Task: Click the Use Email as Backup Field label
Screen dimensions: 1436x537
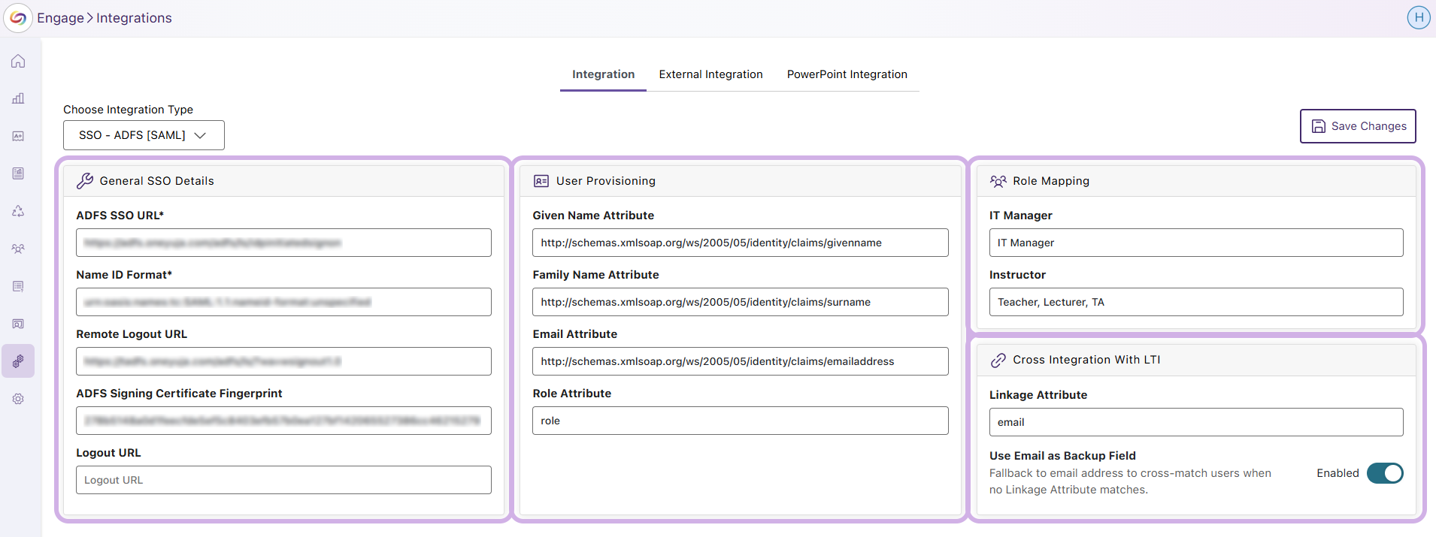Action: [x=1062, y=456]
